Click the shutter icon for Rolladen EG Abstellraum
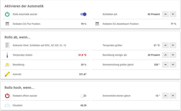This screenshot has width=181, height=111. (x=97, y=24)
